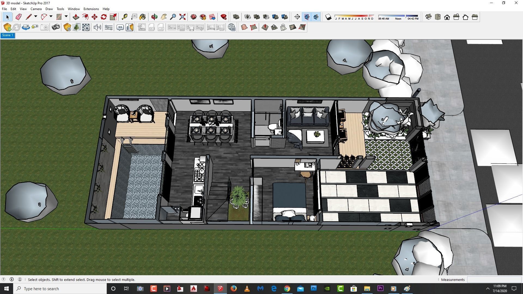Send model to LayOut
523x294 pixels.
coord(212,17)
